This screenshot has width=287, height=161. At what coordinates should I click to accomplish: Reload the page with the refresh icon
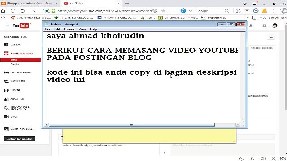tap(13, 11)
